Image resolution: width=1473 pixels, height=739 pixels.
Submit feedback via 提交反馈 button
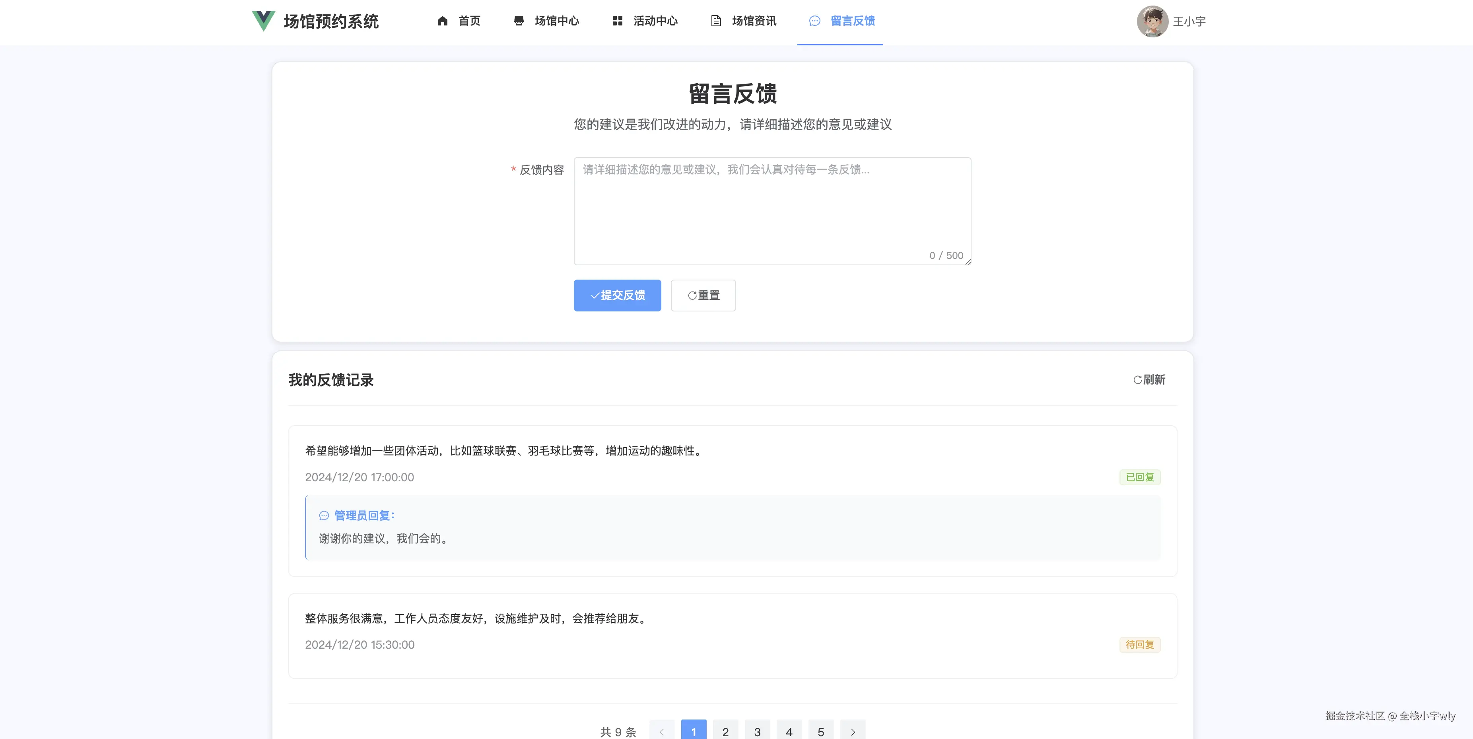618,295
